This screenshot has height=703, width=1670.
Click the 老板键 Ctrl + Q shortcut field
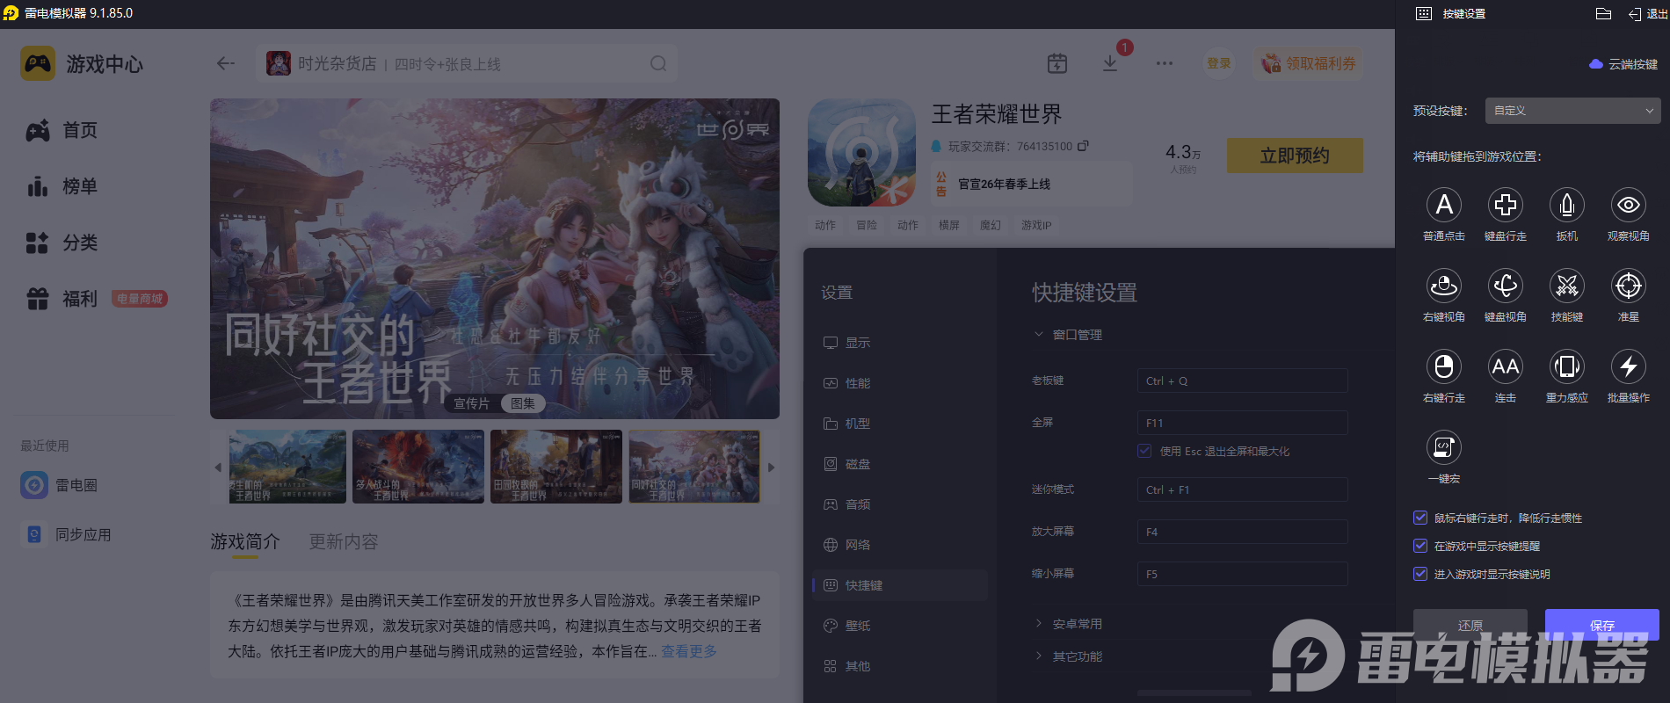point(1242,380)
